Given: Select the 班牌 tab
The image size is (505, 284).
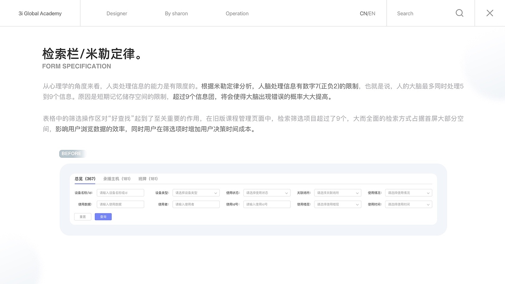Looking at the screenshot, I should [x=148, y=178].
